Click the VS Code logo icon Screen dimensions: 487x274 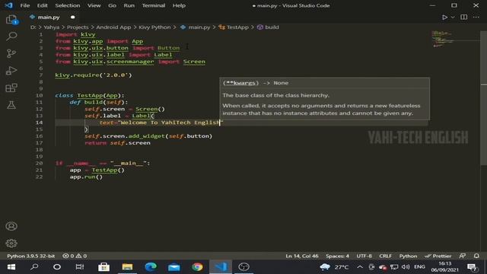(8, 5)
